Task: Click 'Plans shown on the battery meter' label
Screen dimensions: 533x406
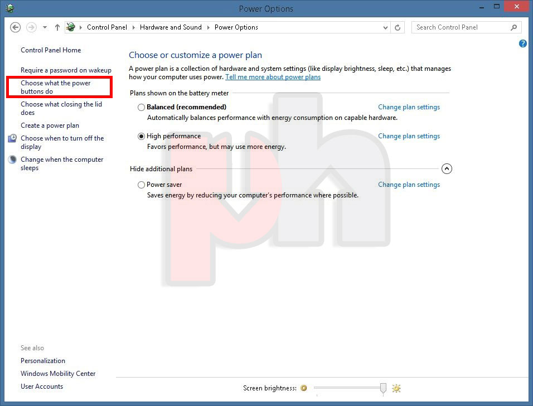Action: coord(179,93)
